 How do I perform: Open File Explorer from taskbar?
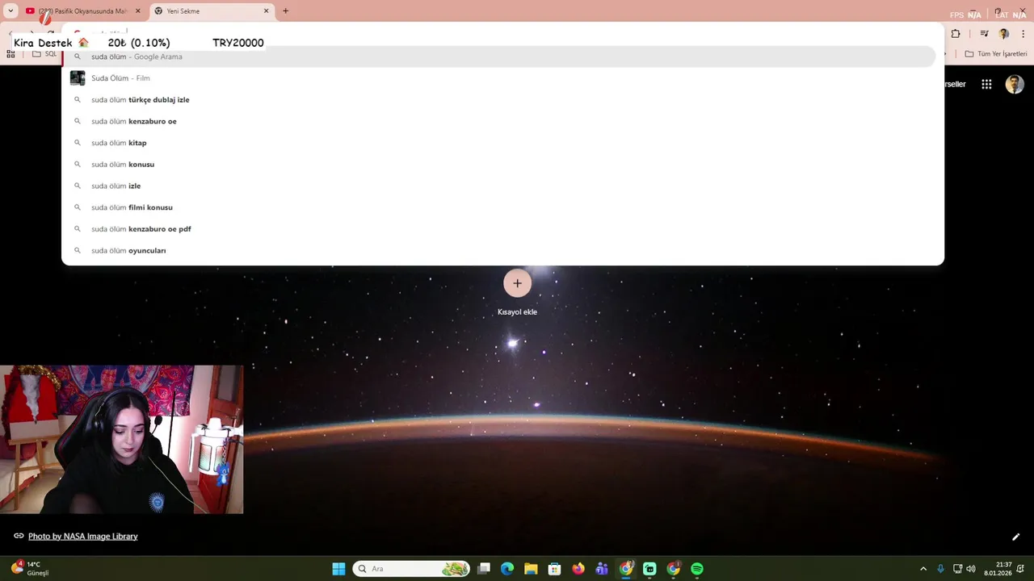531,569
